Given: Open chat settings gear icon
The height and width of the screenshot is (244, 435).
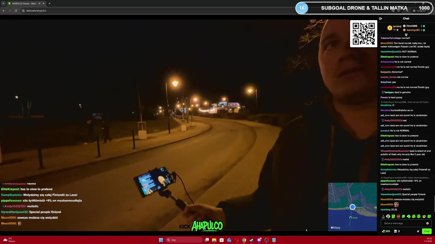Looking at the screenshot, I should click(x=418, y=231).
